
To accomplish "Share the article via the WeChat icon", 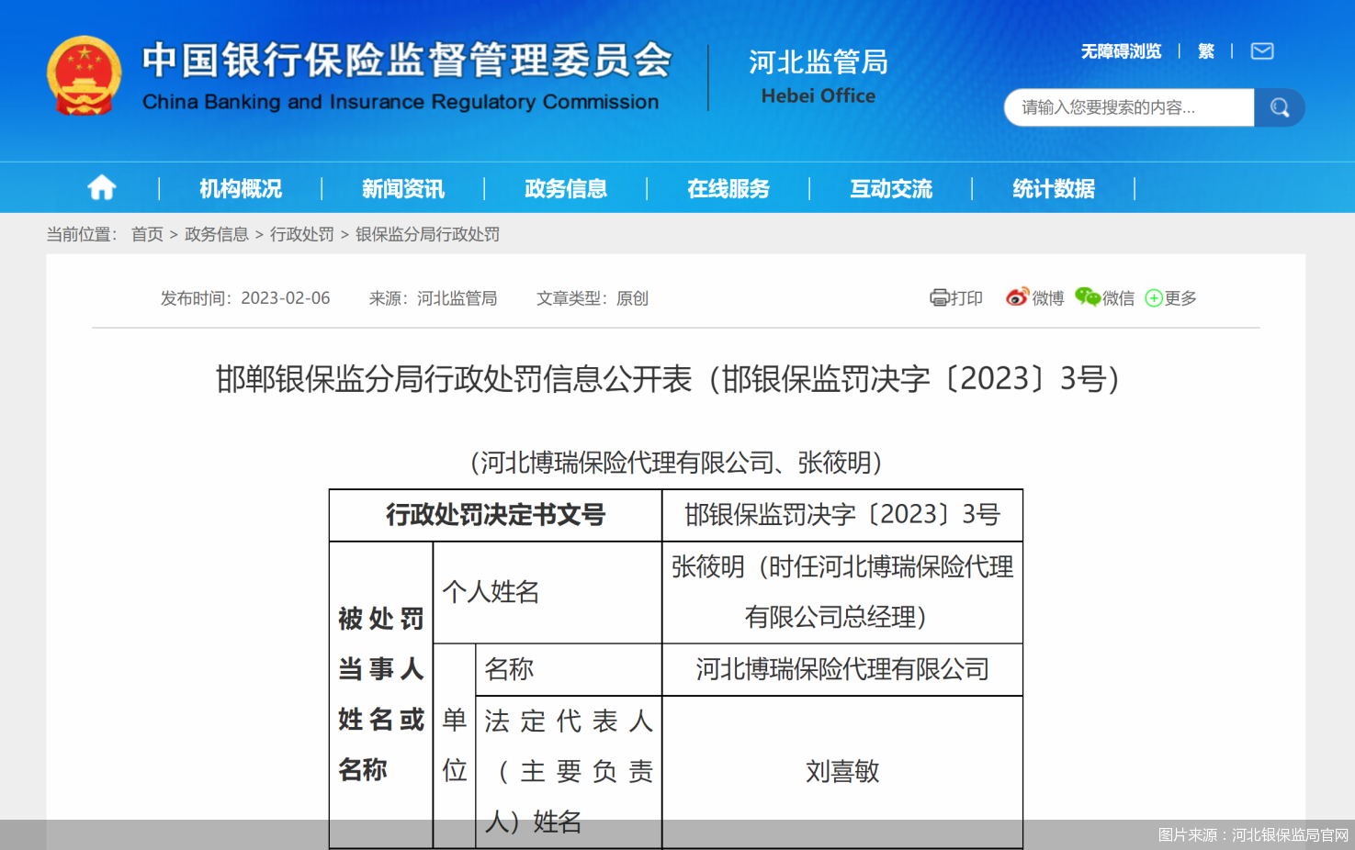I will click(x=1089, y=297).
